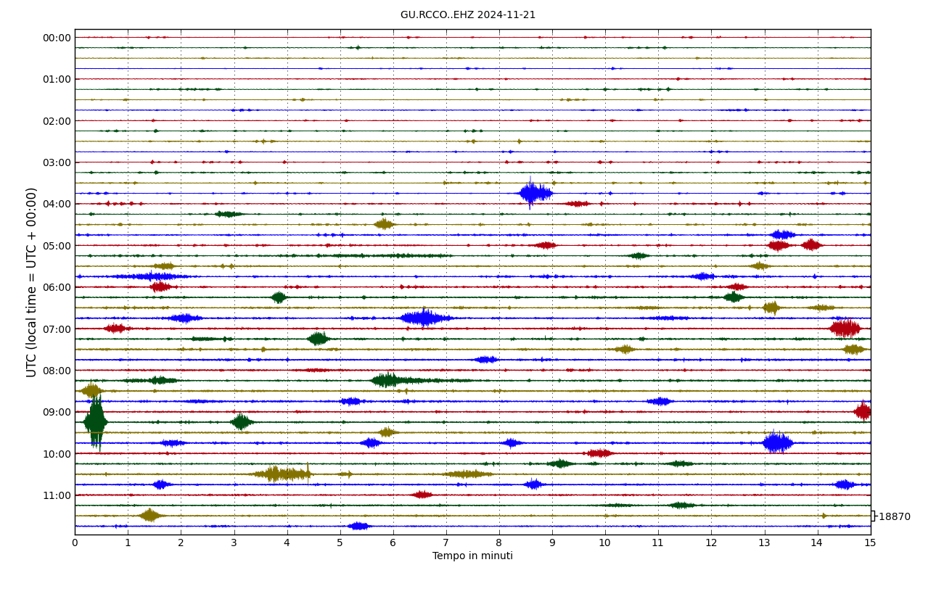Click minute tick label 11 on x-axis
This screenshot has height=594, width=936.
tap(658, 543)
